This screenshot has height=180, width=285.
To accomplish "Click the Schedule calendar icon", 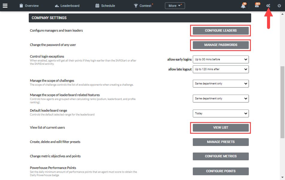I will (97, 6).
